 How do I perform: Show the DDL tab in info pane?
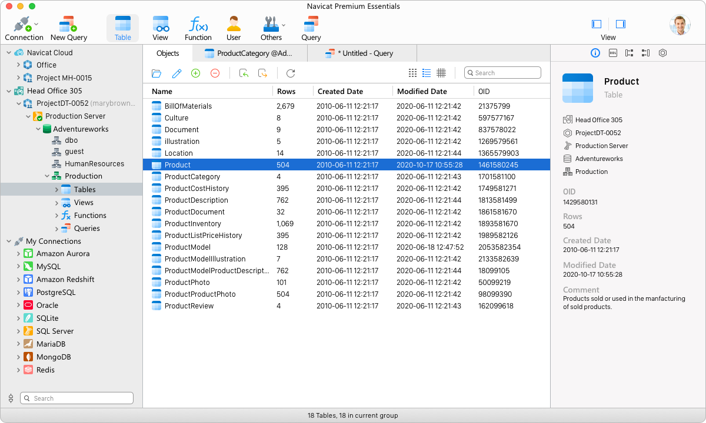(x=612, y=53)
